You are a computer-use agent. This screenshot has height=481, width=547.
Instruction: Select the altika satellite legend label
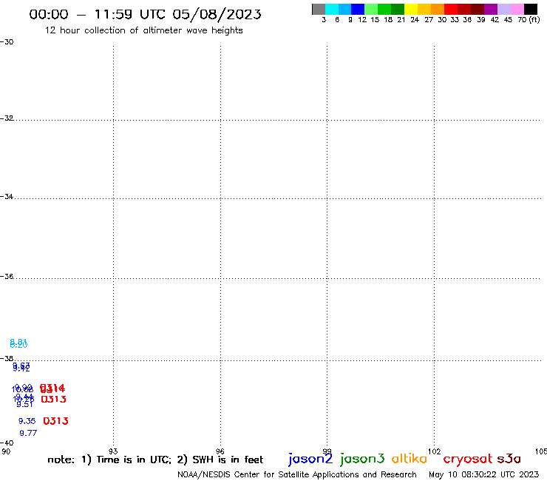409,458
